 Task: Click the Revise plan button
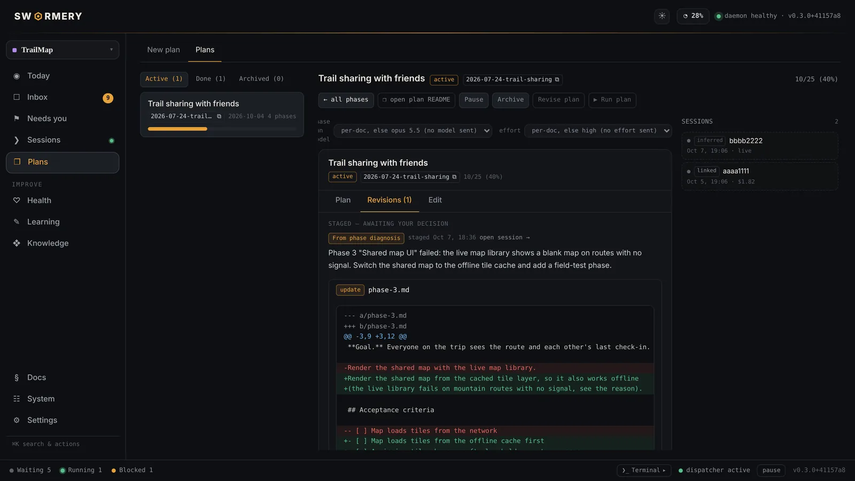[x=558, y=100]
